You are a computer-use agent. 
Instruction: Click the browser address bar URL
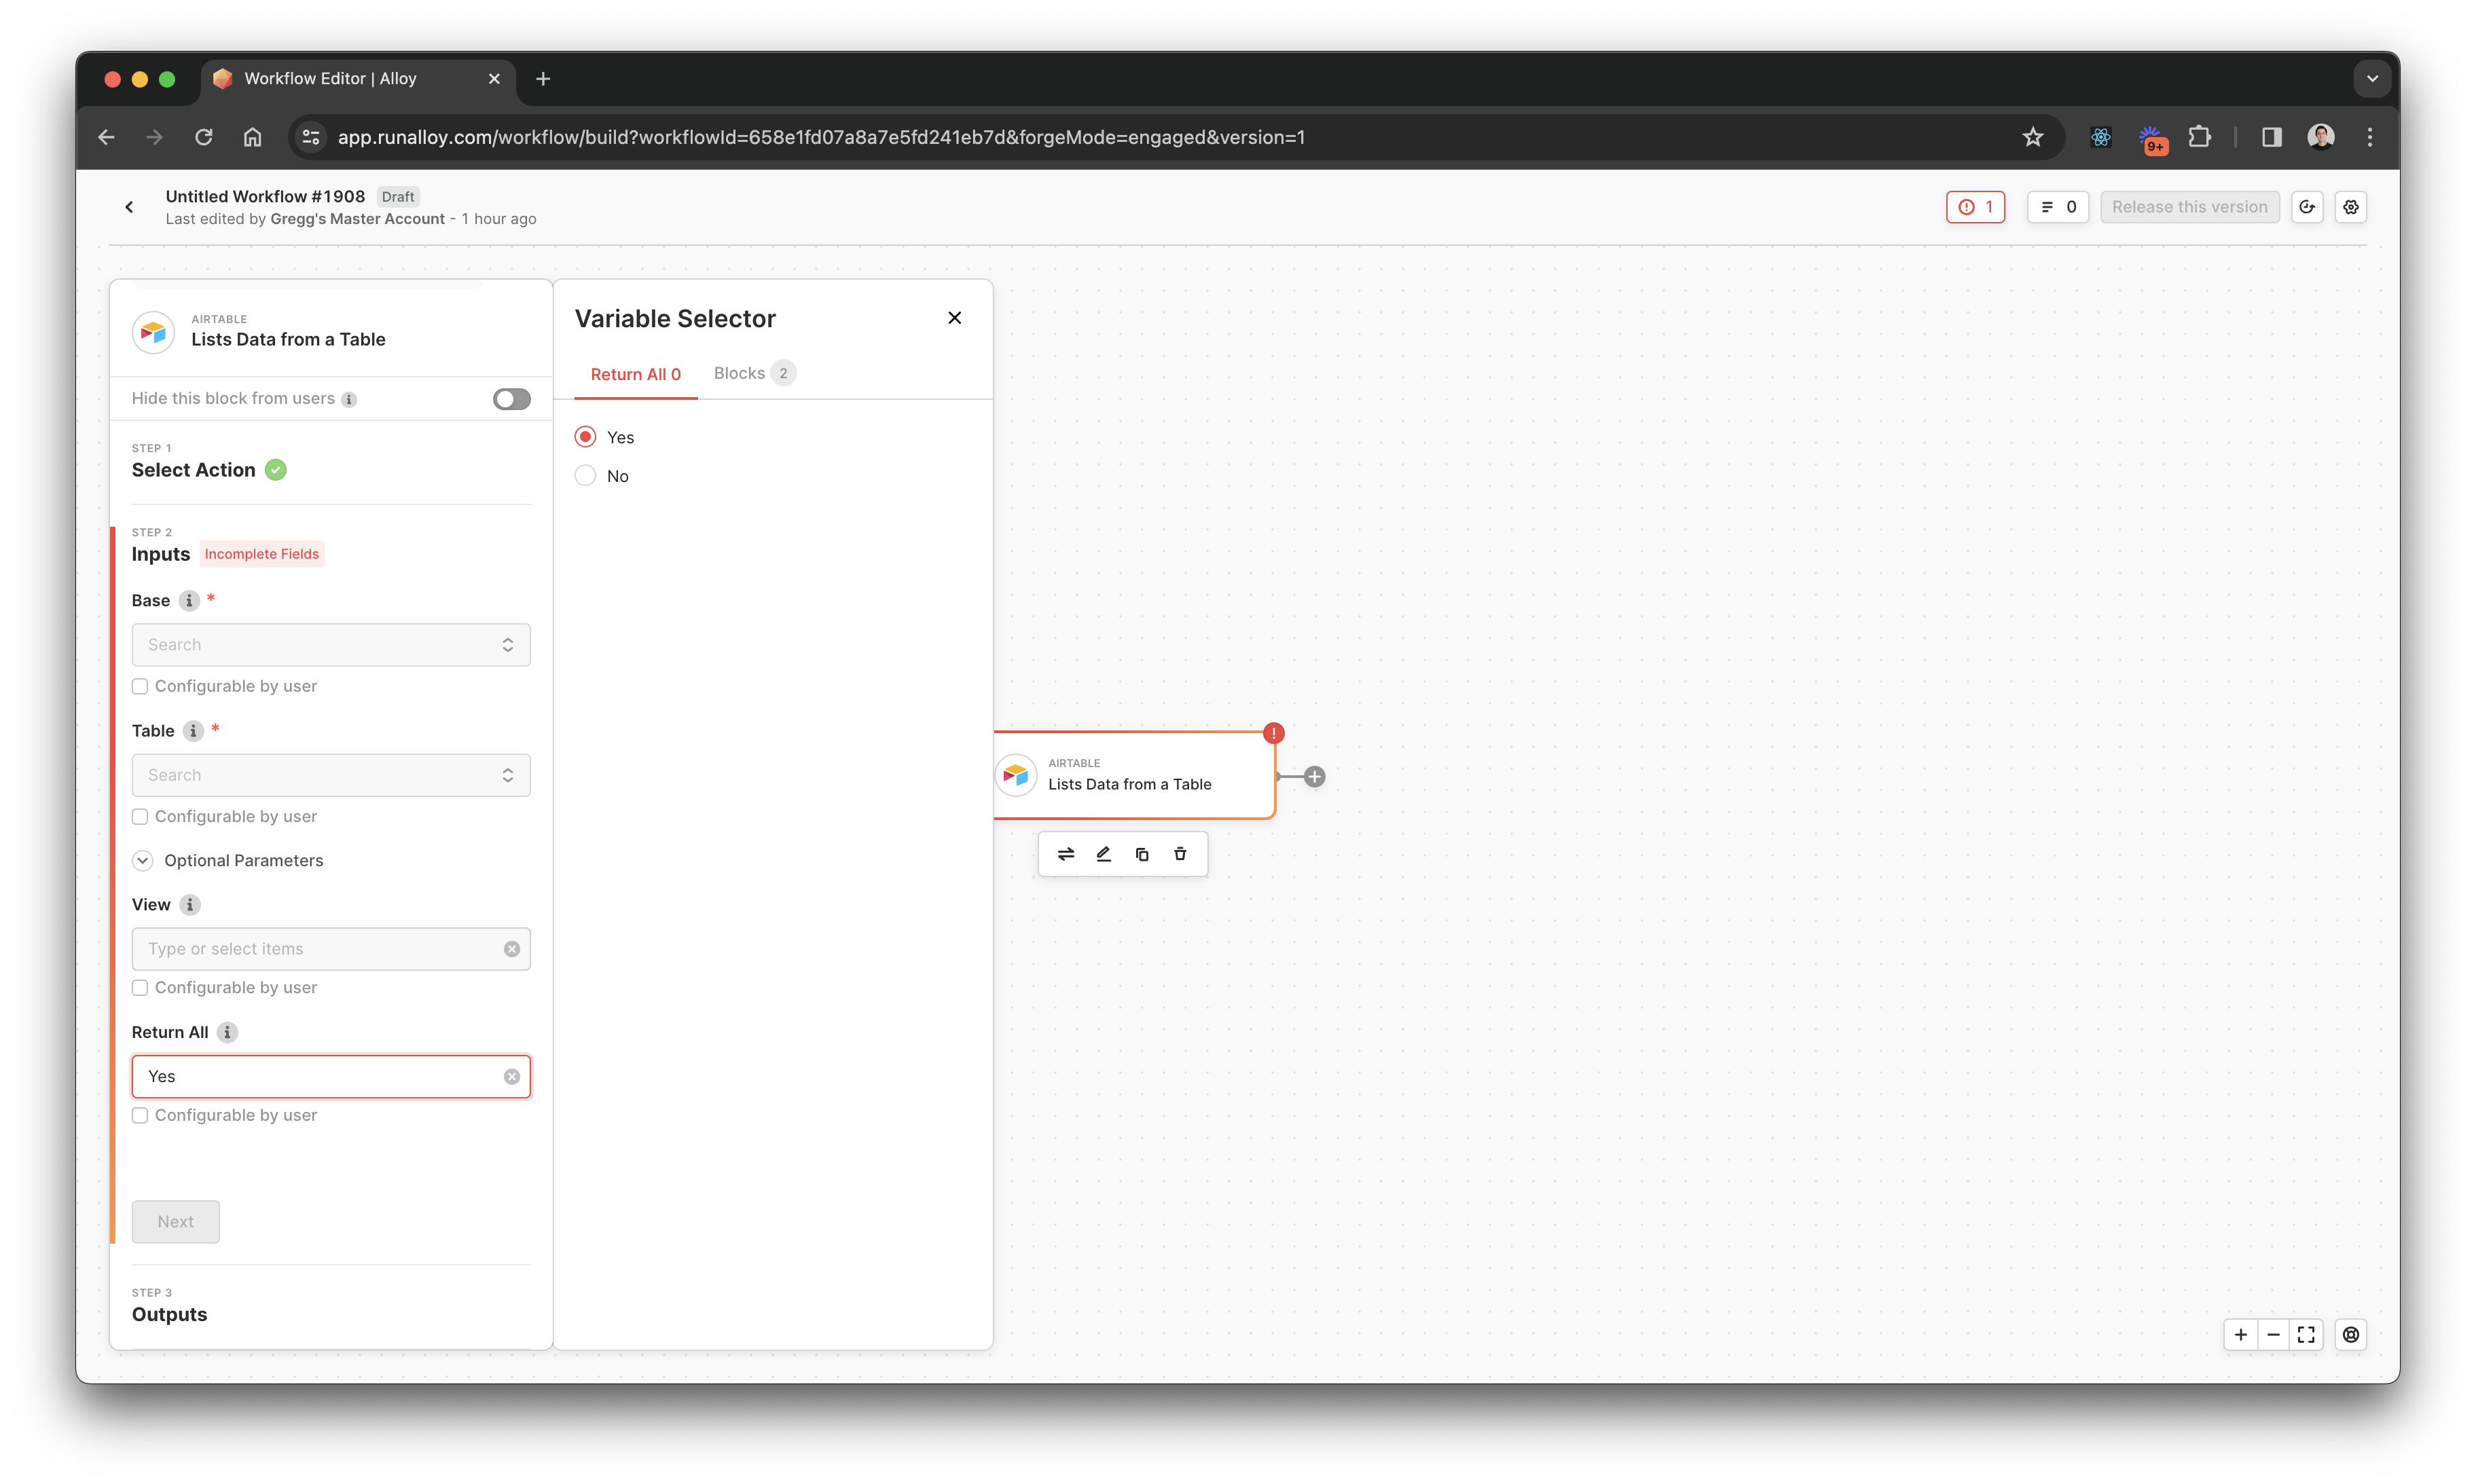821,137
